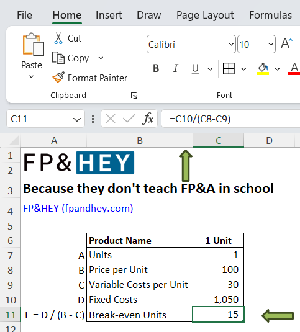Increase font size with the A button
Viewport: 300px width, 332px height.
click(x=286, y=43)
